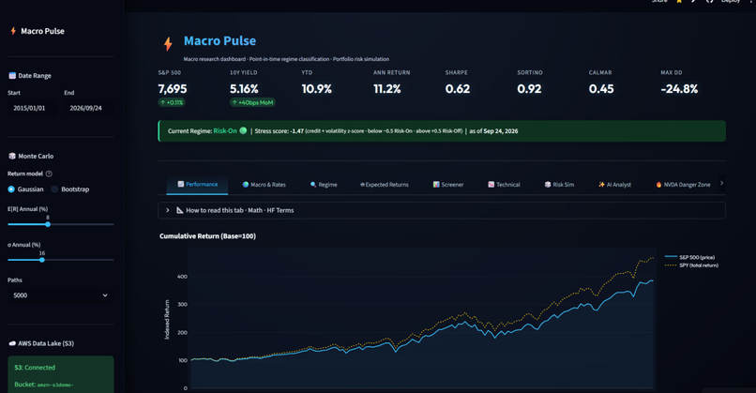Click the S3: Connected status text
756x393 pixels.
click(35, 368)
